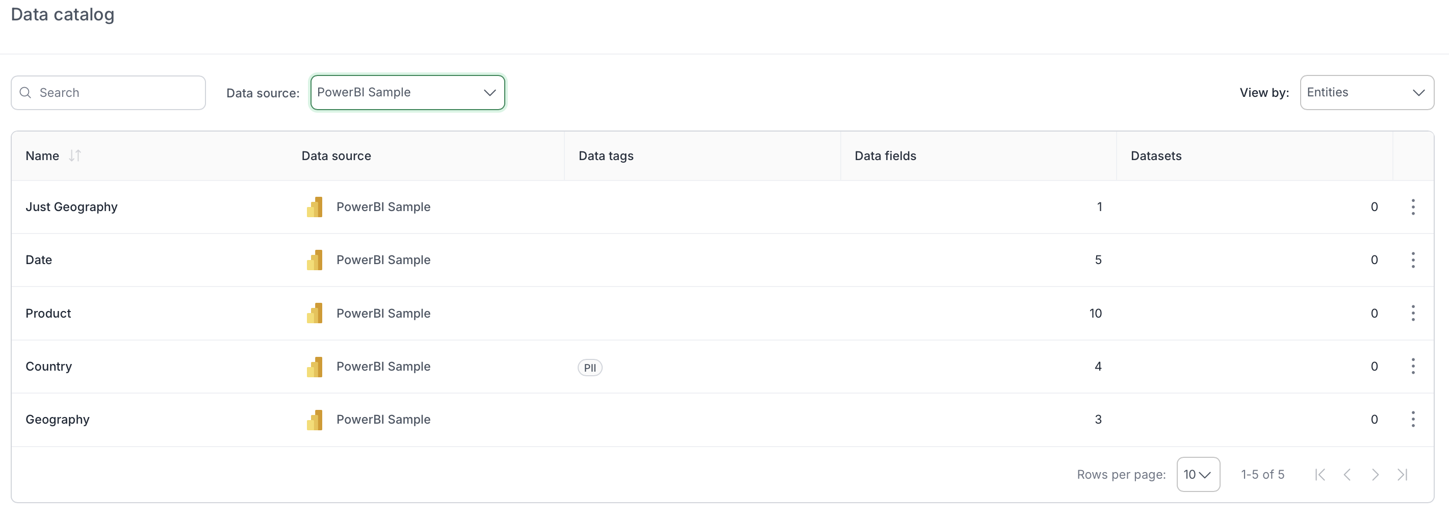Viewport: 1449px width, 519px height.
Task: Open the View by Entities dropdown
Action: tap(1367, 92)
